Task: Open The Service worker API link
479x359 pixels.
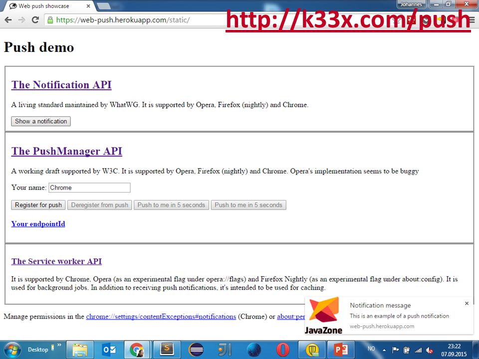Action: tap(56, 261)
